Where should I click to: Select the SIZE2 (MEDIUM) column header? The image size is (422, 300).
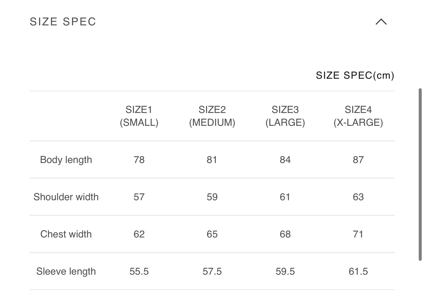point(212,116)
